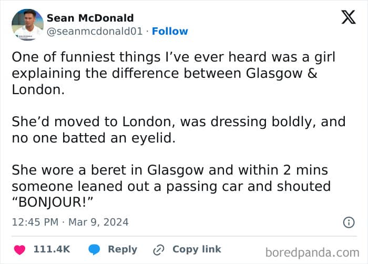Follow Sean McDonald

(x=170, y=31)
